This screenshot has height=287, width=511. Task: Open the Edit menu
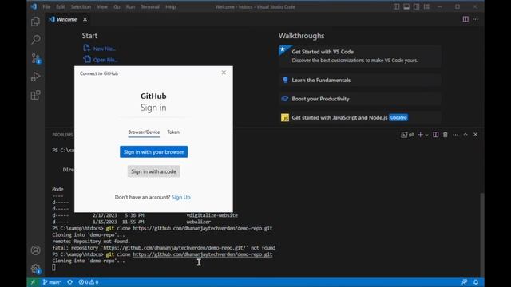tap(61, 6)
